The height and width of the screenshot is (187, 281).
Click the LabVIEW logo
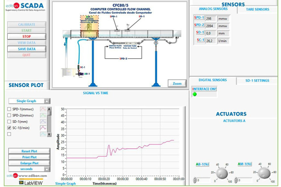tap(31, 183)
